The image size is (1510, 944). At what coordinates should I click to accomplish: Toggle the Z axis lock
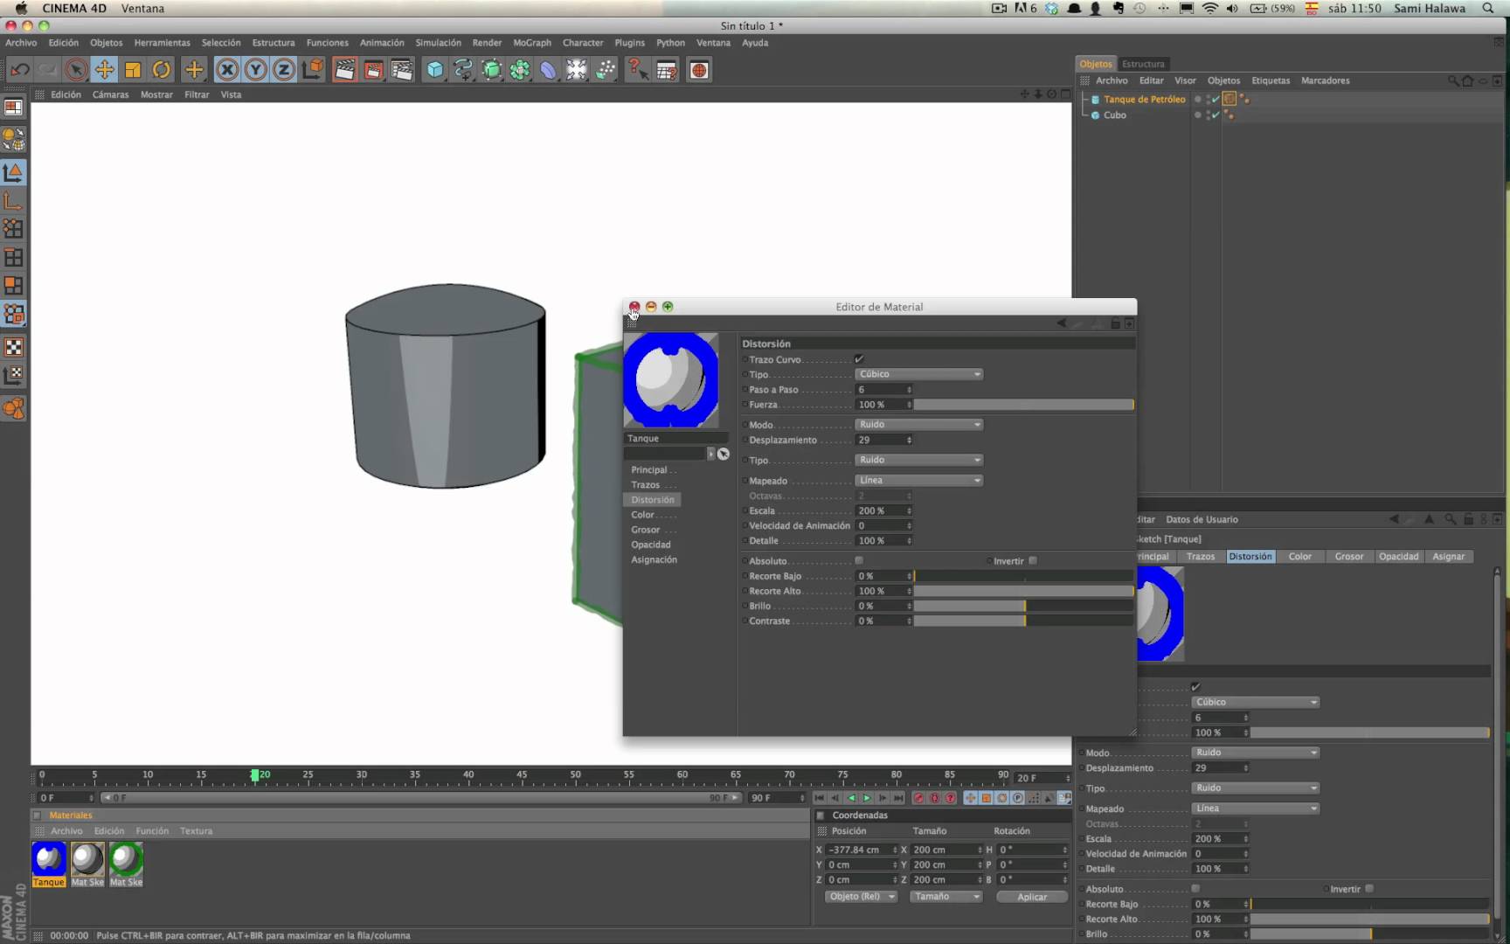coord(283,70)
